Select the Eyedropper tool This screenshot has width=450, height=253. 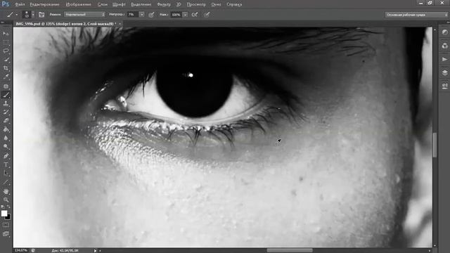[6, 77]
